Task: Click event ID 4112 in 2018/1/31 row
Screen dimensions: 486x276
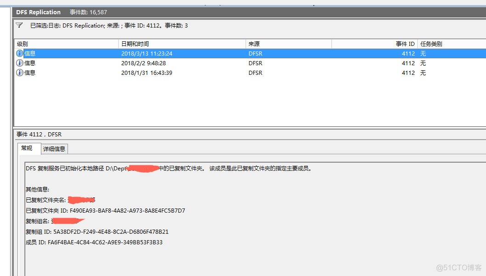Action: [x=408, y=73]
